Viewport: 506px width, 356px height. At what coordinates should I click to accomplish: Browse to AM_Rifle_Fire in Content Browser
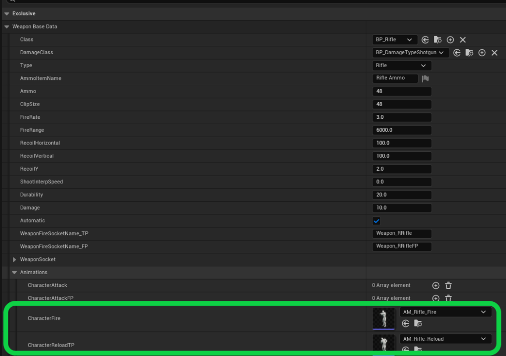point(418,323)
